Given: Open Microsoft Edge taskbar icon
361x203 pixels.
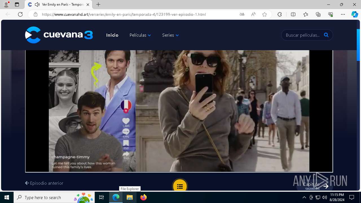Looking at the screenshot, I should click(x=116, y=197).
